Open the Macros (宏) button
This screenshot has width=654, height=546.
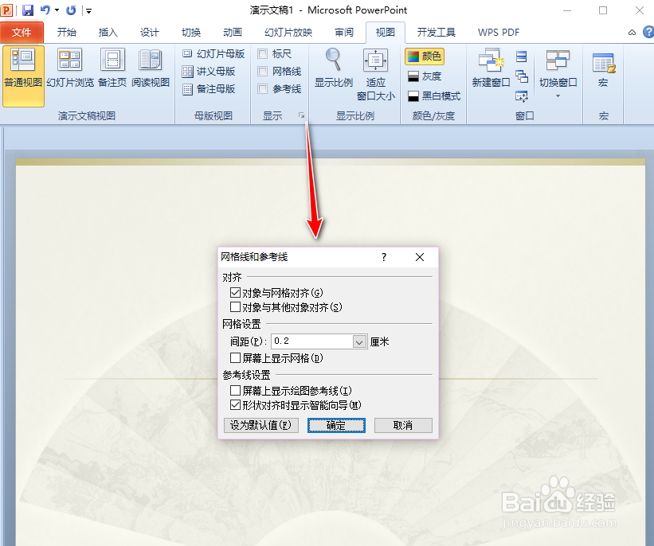point(604,68)
